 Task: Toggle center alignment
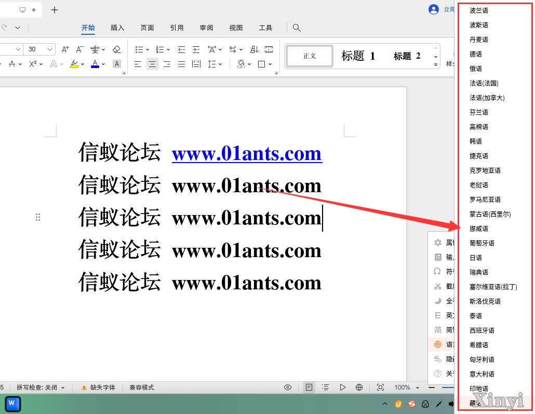pos(153,64)
